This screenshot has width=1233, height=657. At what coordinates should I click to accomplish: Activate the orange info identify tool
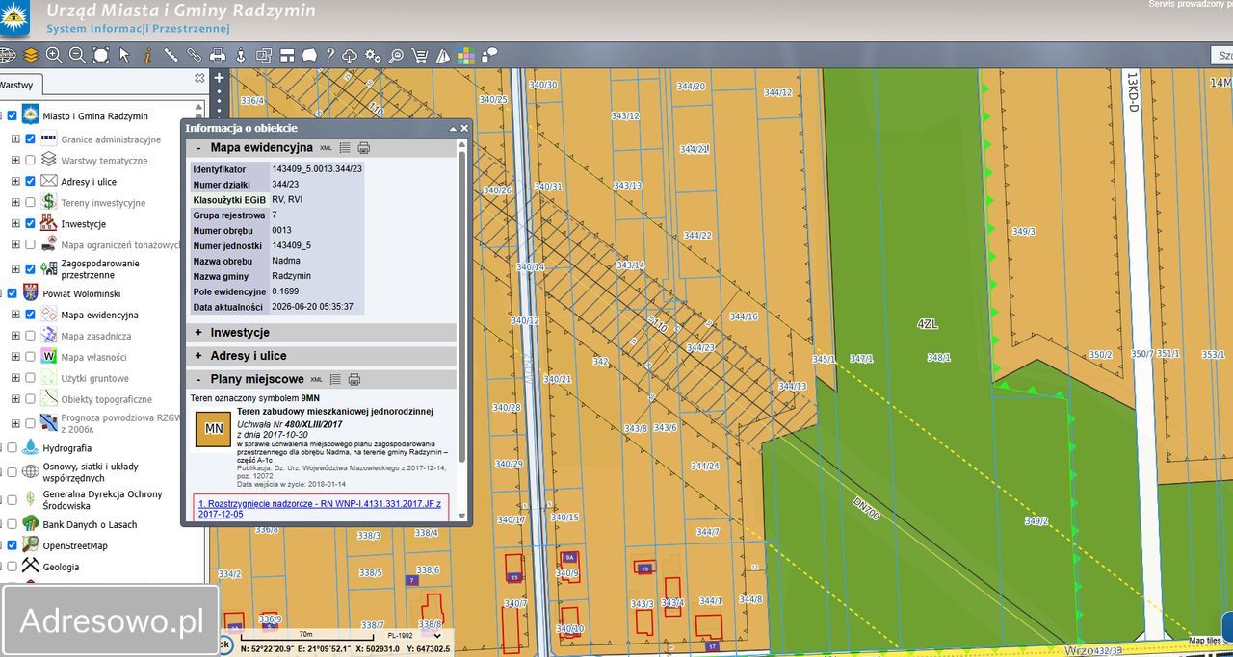[x=147, y=55]
